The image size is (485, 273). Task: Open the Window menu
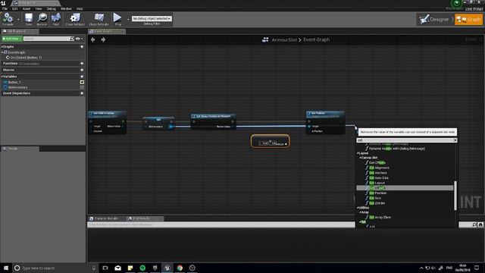coord(66,8)
